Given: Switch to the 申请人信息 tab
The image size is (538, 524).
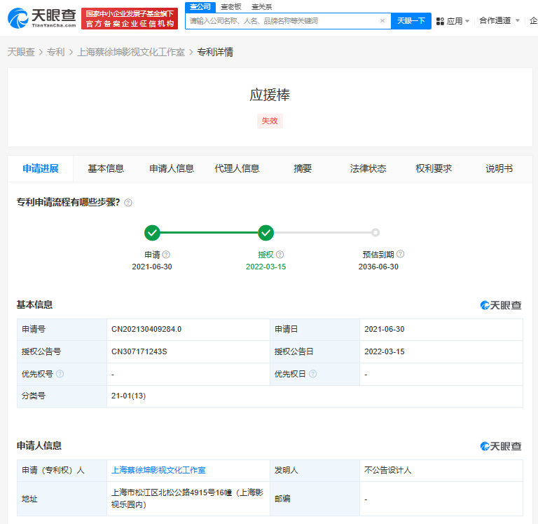Looking at the screenshot, I should tap(172, 169).
